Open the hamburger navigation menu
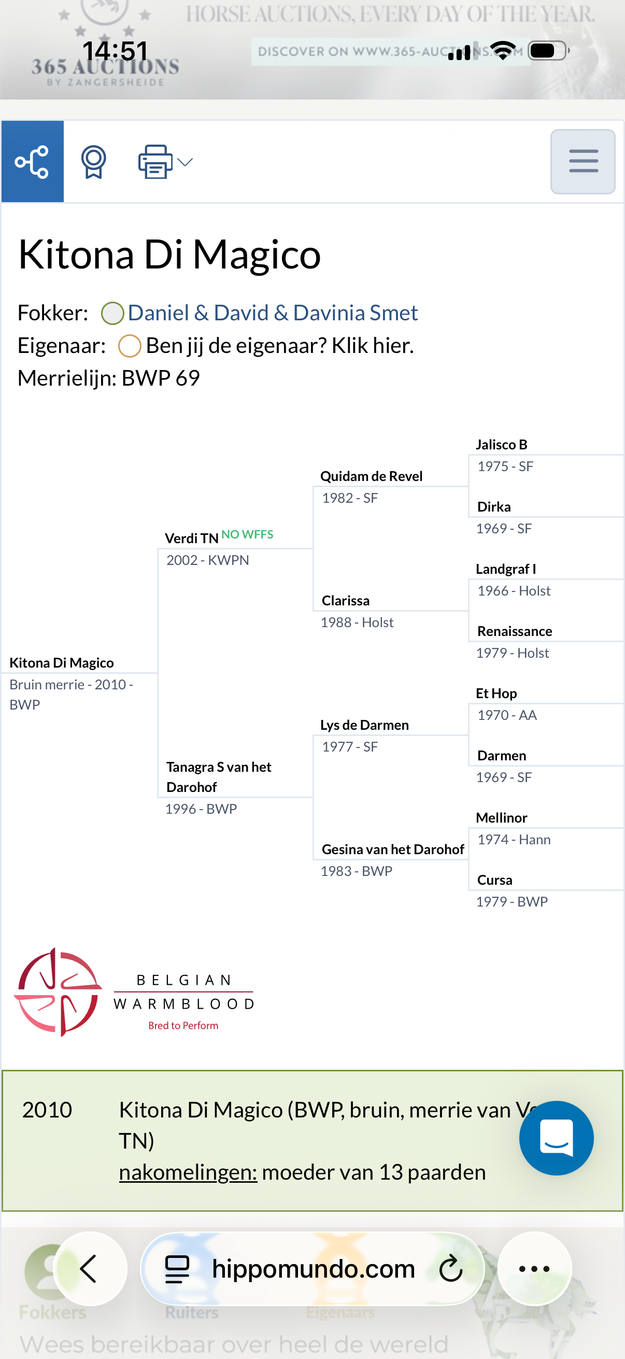The height and width of the screenshot is (1359, 625). (583, 161)
